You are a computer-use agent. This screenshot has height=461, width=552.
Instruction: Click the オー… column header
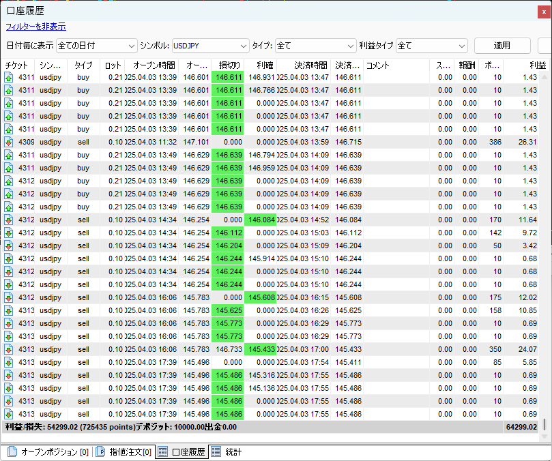point(195,65)
